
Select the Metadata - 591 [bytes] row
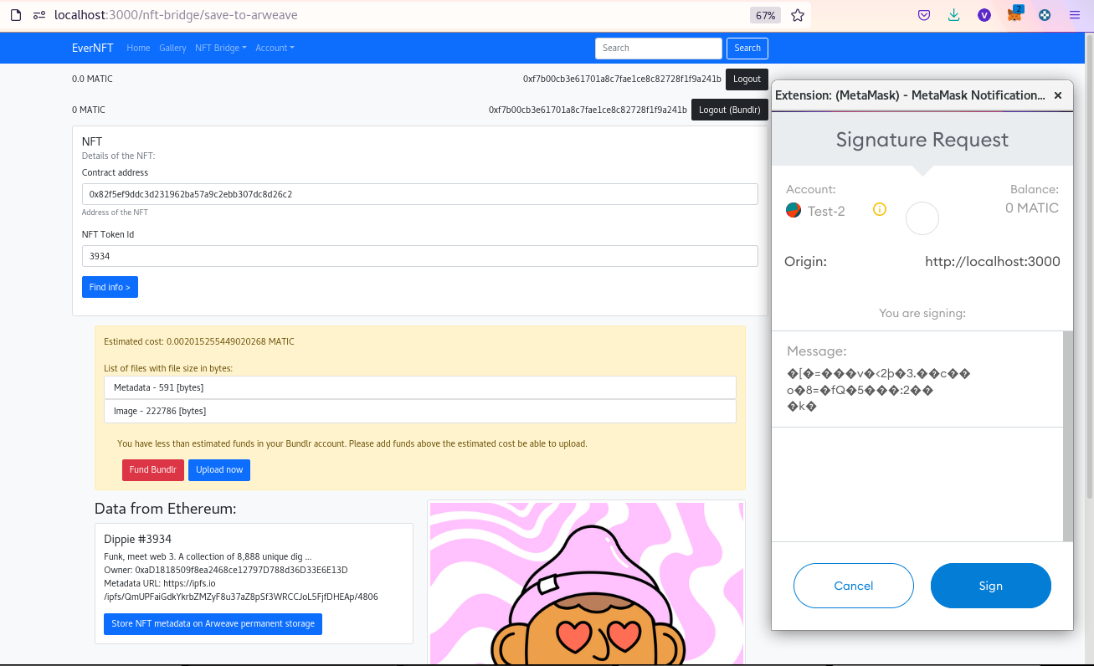pyautogui.click(x=420, y=387)
